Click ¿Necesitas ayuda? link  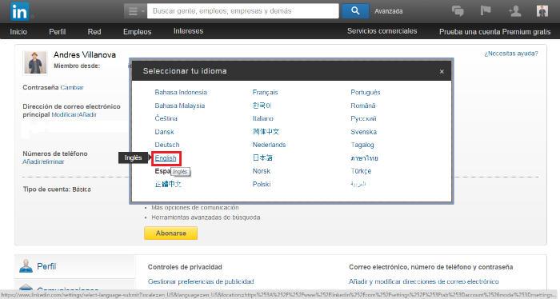click(x=511, y=54)
